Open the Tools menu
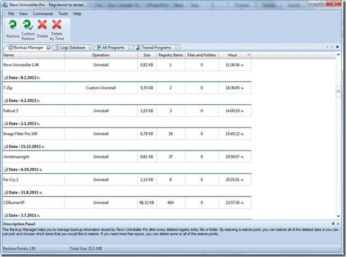The width and height of the screenshot is (346, 257). [x=63, y=13]
